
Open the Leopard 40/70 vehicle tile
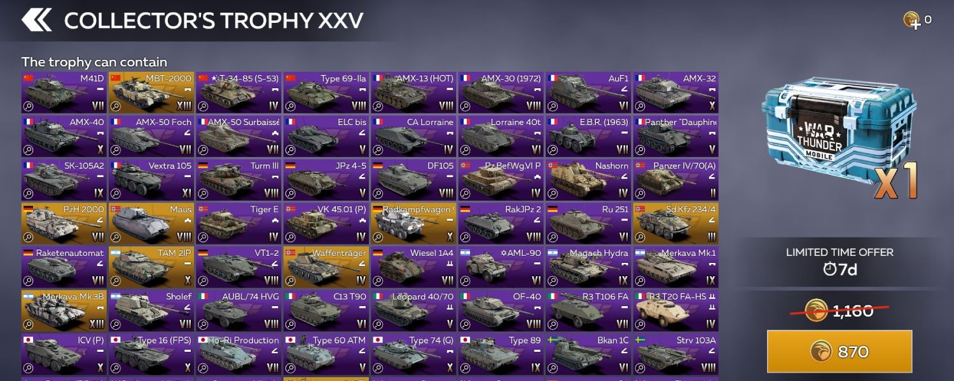pyautogui.click(x=414, y=311)
